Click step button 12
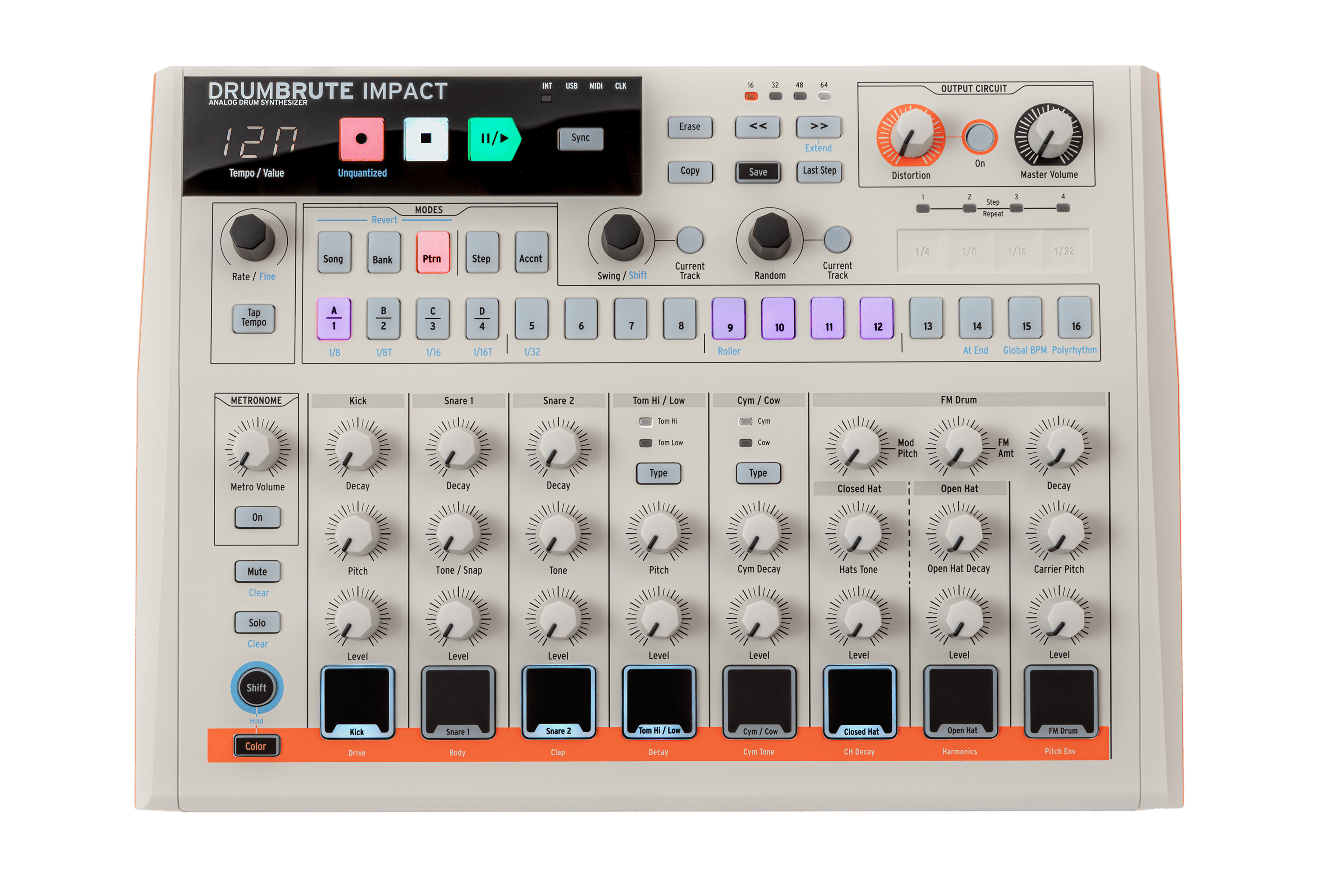The height and width of the screenshot is (878, 1318). coord(877,319)
